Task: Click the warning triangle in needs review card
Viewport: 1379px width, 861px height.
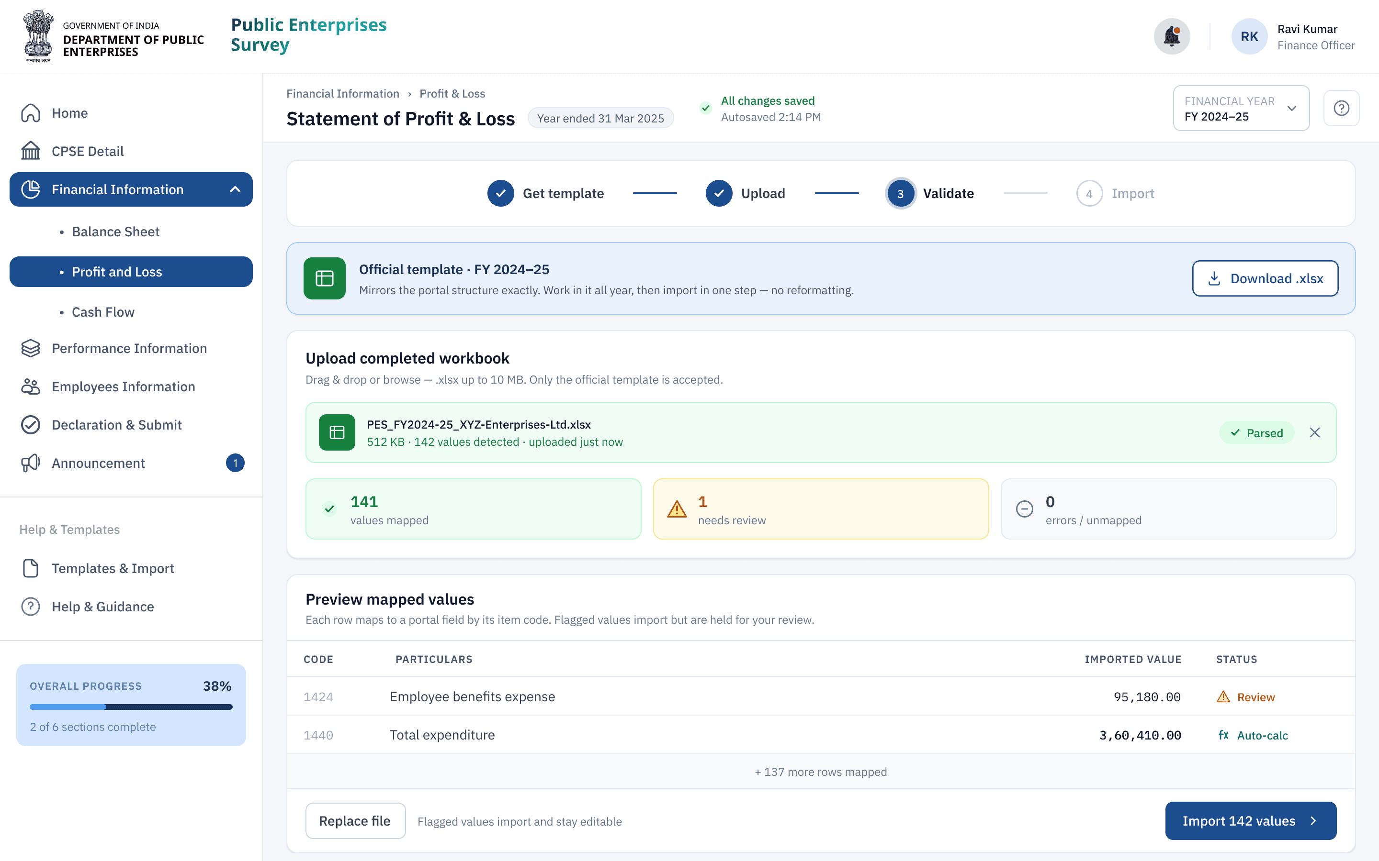Action: [x=677, y=509]
